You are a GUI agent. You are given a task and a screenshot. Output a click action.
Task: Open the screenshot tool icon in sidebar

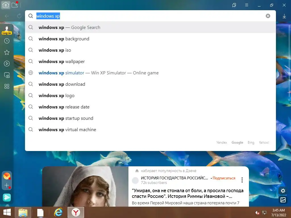(x=7, y=75)
